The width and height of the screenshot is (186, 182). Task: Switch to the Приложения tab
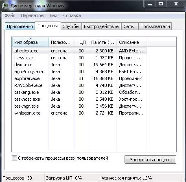coord(20,26)
